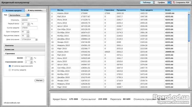The width and height of the screenshot is (192, 107).
Task: Click the Дата получения date field
Action: click(x=28, y=39)
